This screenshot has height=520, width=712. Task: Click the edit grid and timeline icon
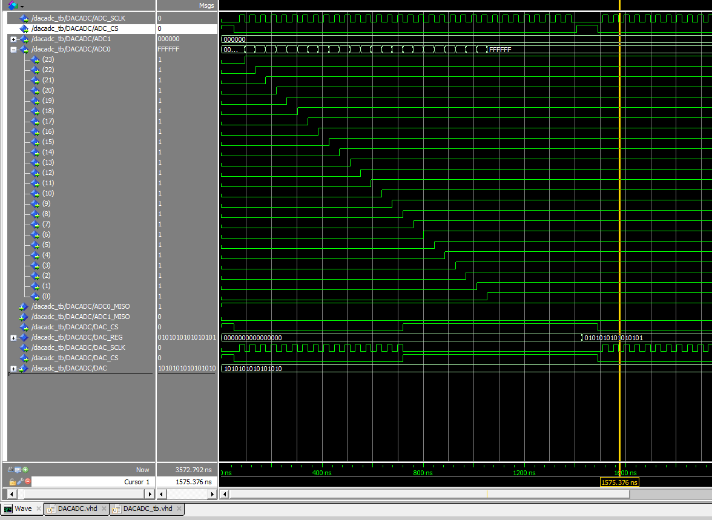point(18,470)
